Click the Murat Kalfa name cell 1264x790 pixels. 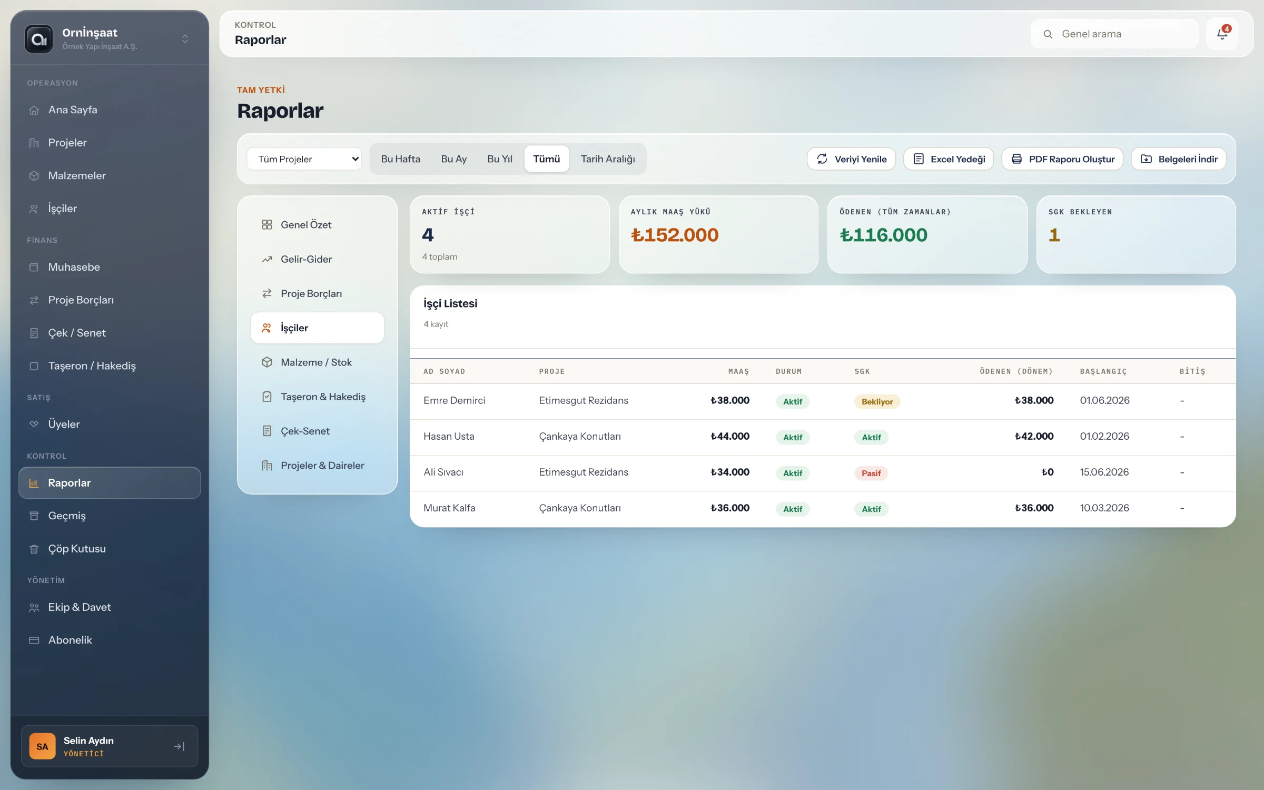449,508
